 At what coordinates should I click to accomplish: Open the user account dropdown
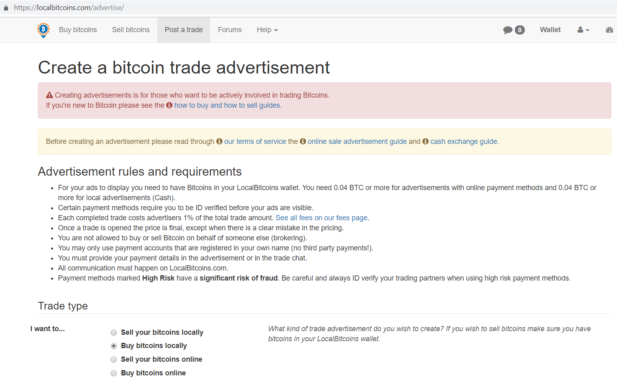[583, 30]
